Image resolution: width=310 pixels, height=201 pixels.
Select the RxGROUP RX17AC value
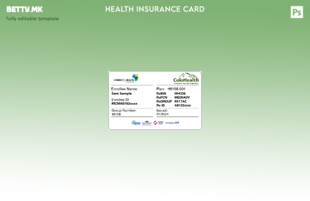pos(180,102)
